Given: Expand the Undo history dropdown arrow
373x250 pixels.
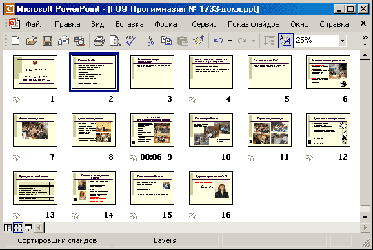Looking at the screenshot, I should [x=230, y=41].
